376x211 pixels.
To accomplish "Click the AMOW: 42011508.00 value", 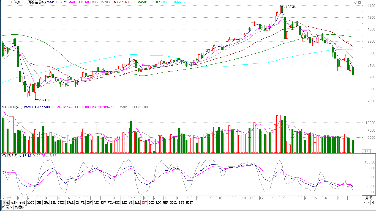I will [x=73, y=107].
